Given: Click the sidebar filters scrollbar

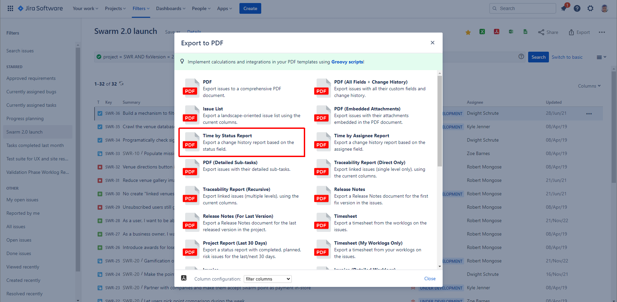Looking at the screenshot, I should pyautogui.click(x=78, y=159).
